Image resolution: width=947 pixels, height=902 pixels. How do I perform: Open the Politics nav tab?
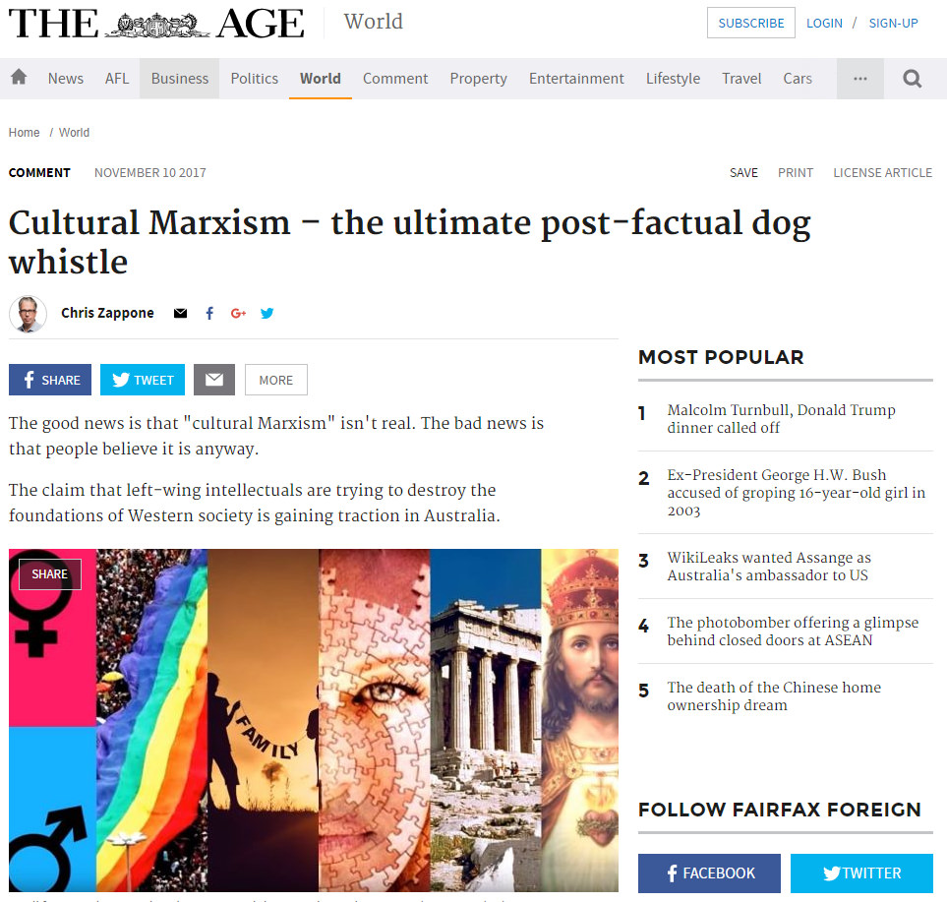255,79
